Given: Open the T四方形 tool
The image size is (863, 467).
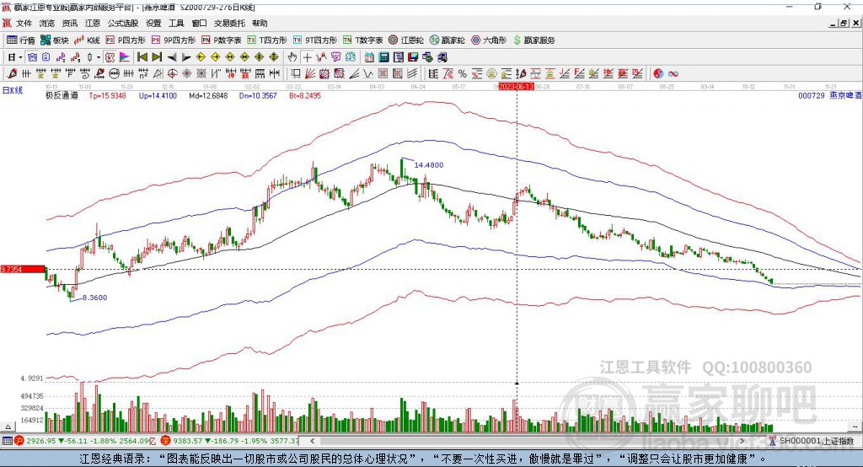Looking at the screenshot, I should [x=267, y=40].
